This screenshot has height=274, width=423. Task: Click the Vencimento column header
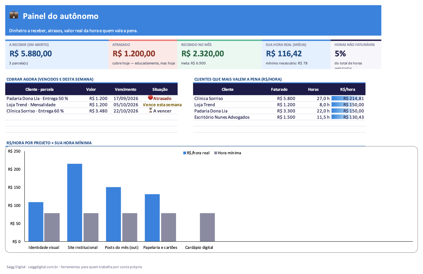tap(126, 89)
